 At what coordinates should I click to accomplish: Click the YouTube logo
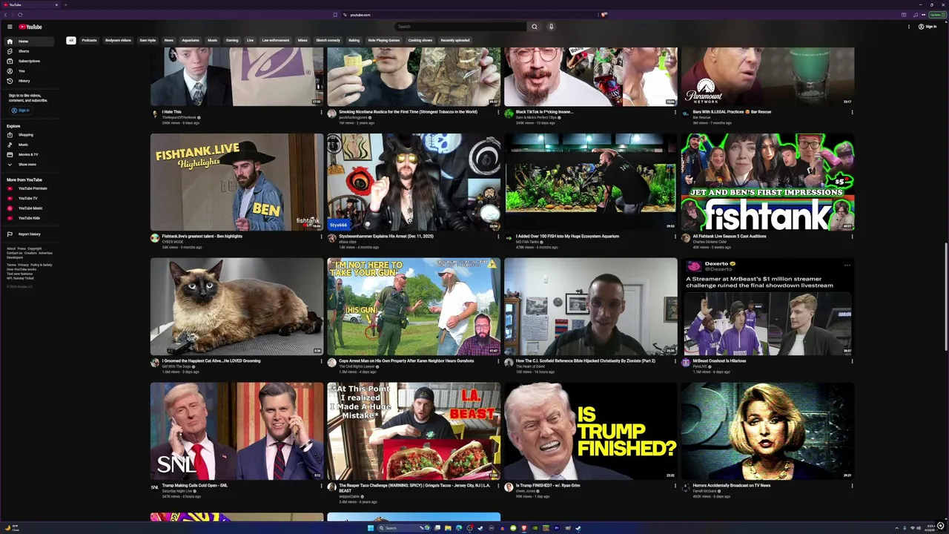click(30, 27)
